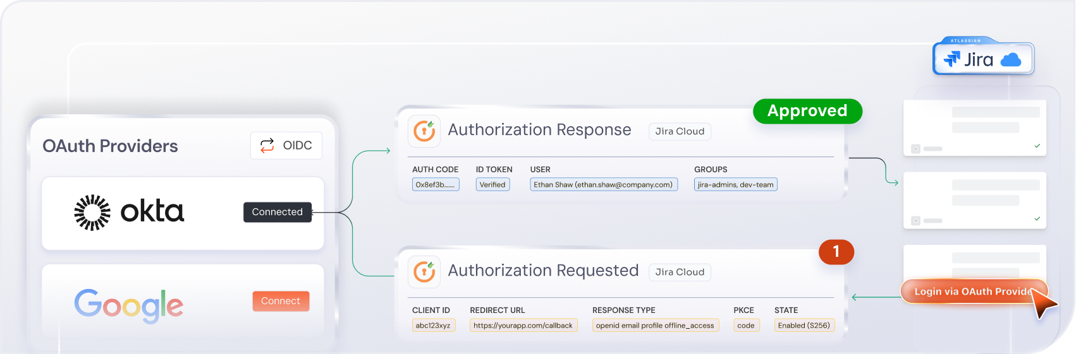Click the Authorization Requested title

click(543, 271)
